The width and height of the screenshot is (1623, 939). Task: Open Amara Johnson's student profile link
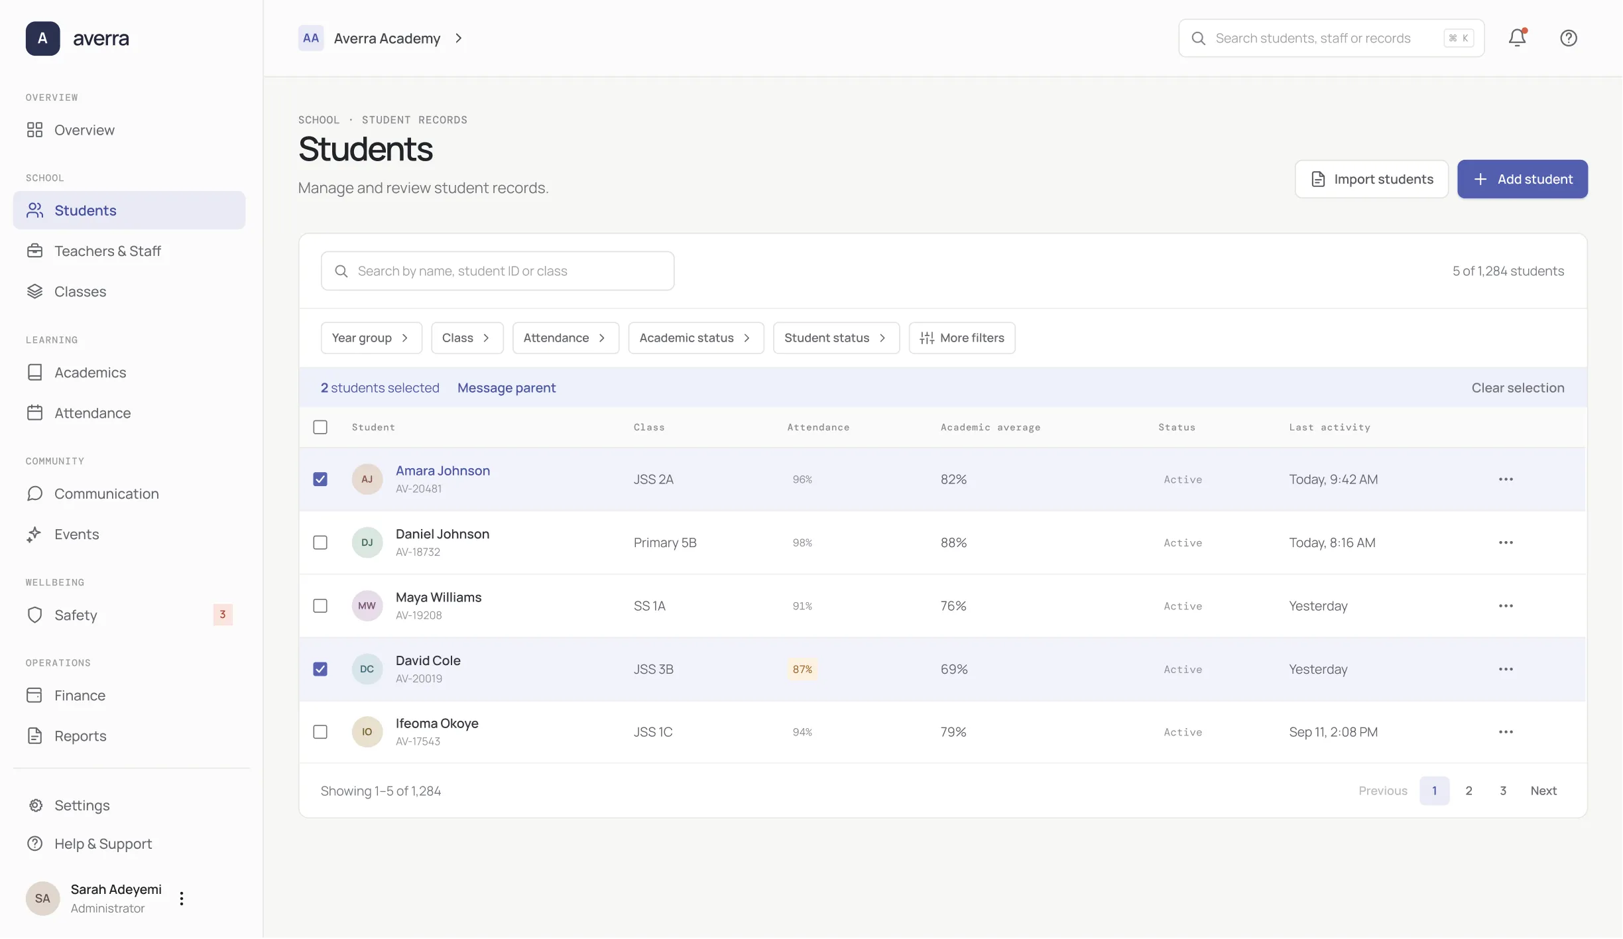(x=443, y=471)
